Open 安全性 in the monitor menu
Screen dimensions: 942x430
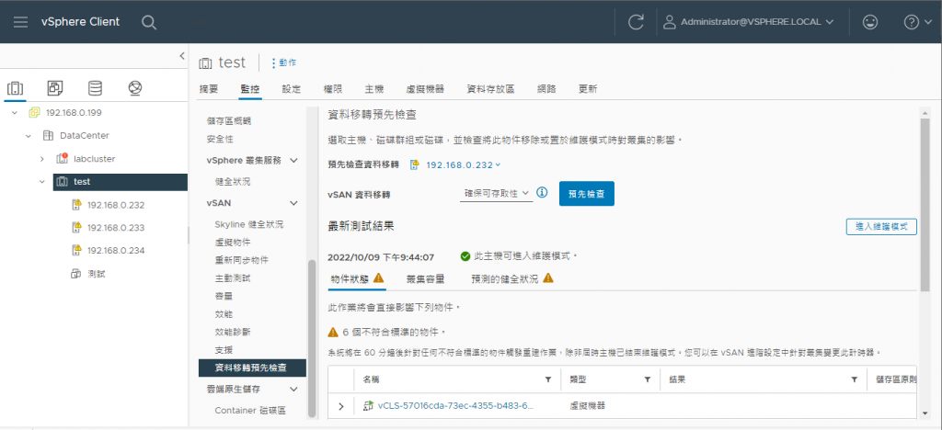(220, 139)
